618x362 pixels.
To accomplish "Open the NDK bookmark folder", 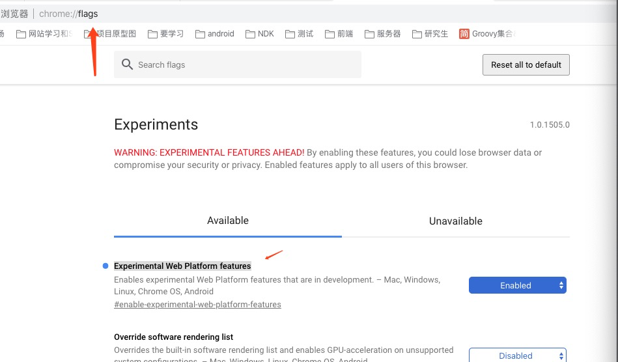I will tap(260, 34).
